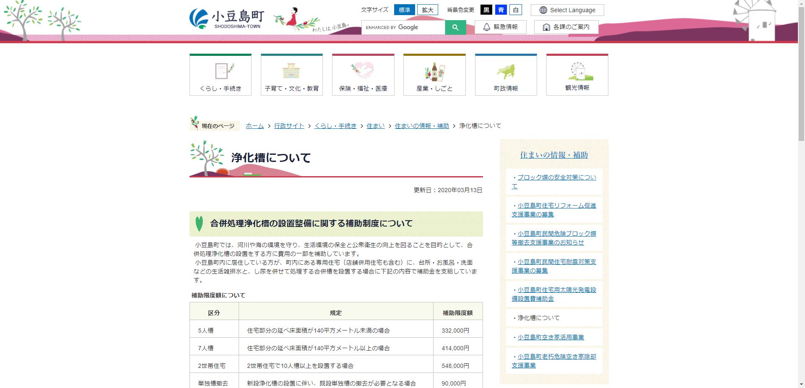This screenshot has width=805, height=388.
Task: Switch background color to 白
Action: click(516, 10)
